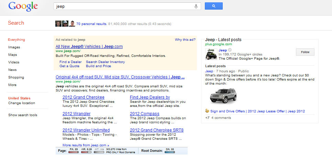Click the search box containing jeep

coord(124,6)
